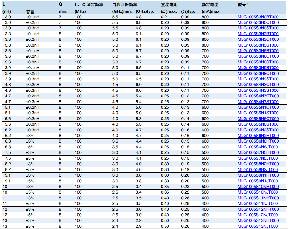This screenshot has height=229, width=288.
Task: Click the (MHz) sub-header
Action: [x=80, y=11]
